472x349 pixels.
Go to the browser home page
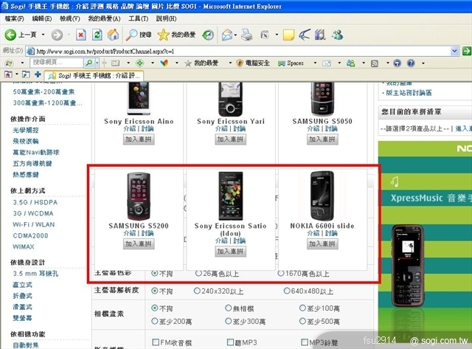coord(114,35)
